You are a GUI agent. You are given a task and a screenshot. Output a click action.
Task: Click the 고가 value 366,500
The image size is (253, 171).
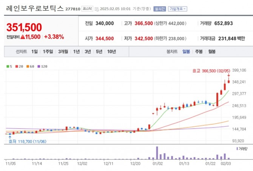143,23
